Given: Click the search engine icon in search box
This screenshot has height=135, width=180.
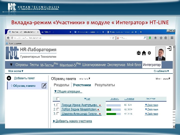Looking at the screenshot, I should tap(118, 38).
